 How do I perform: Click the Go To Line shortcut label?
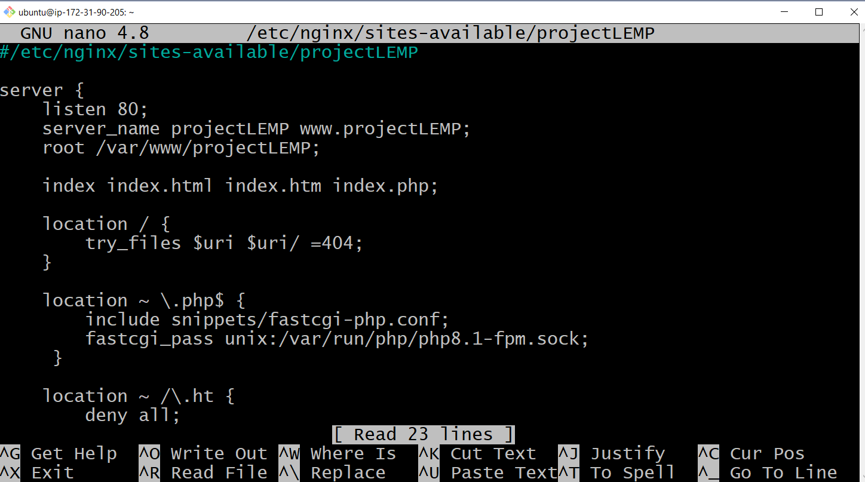coord(783,472)
